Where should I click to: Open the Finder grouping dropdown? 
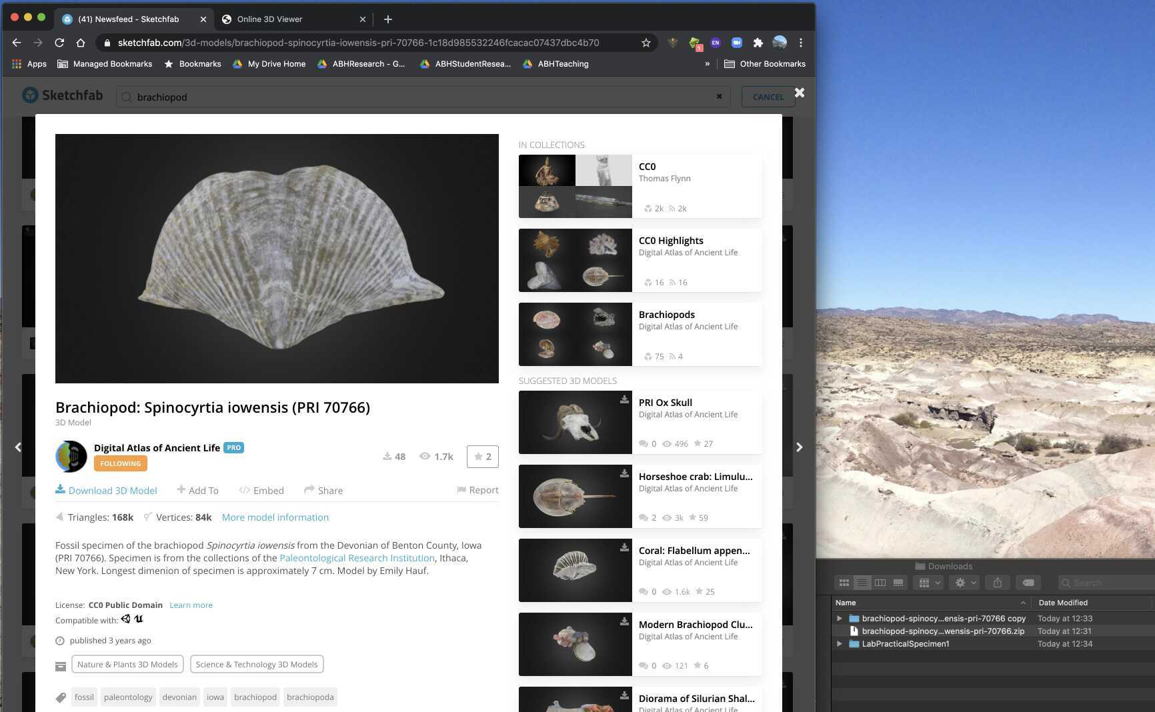(927, 582)
